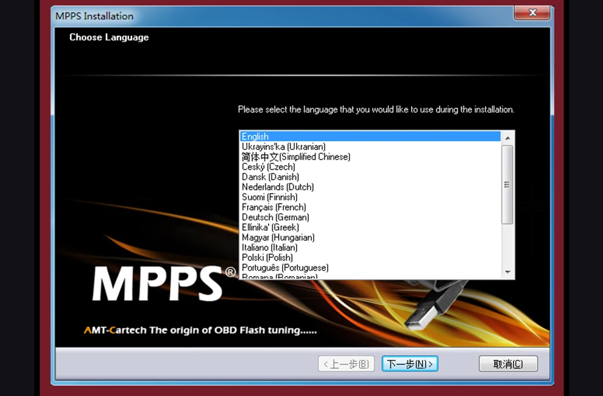Close the MPPS Installation window
The image size is (603, 396).
(532, 13)
